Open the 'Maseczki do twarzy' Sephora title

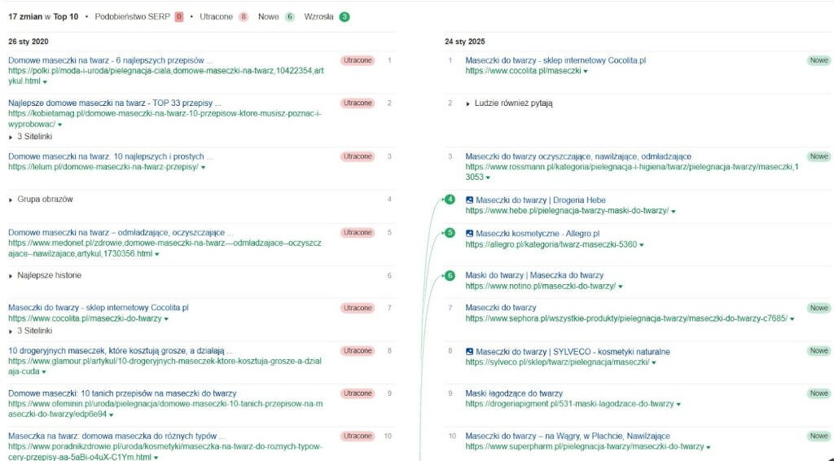501,308
